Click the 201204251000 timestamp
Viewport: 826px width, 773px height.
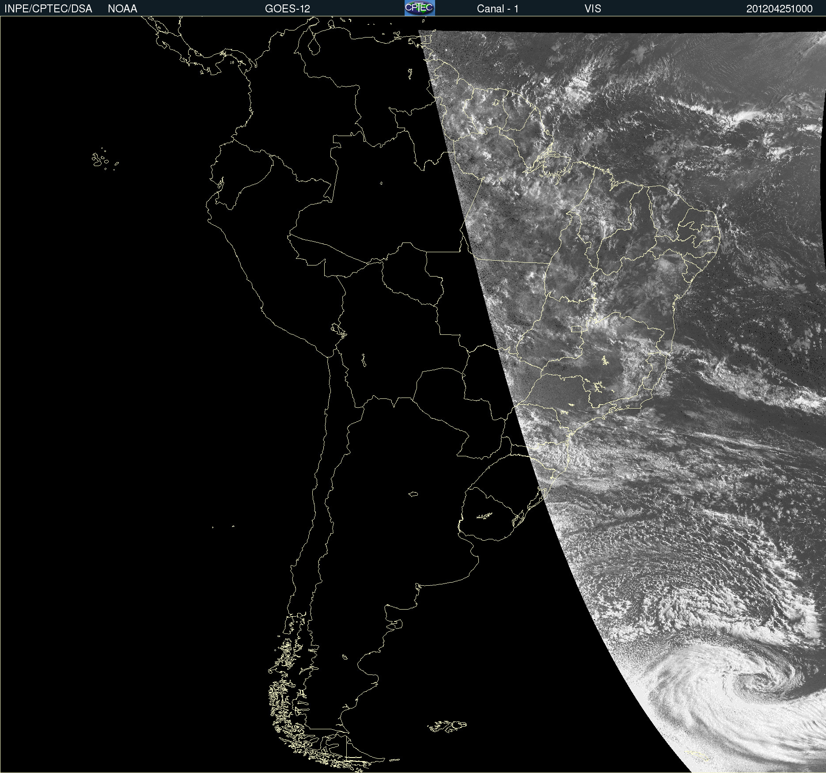780,9
